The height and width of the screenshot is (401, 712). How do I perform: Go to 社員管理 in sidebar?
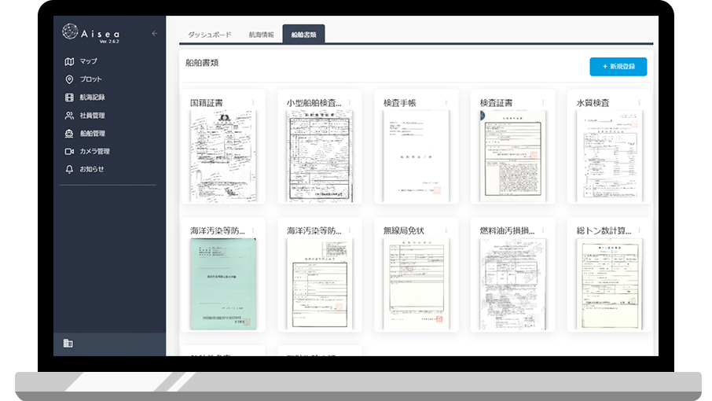[92, 116]
